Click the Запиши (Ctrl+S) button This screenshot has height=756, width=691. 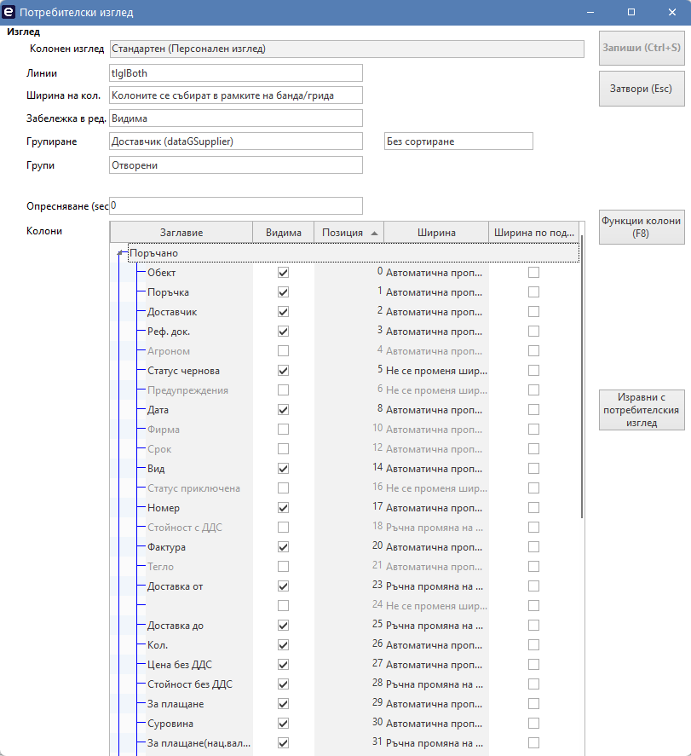tap(642, 48)
